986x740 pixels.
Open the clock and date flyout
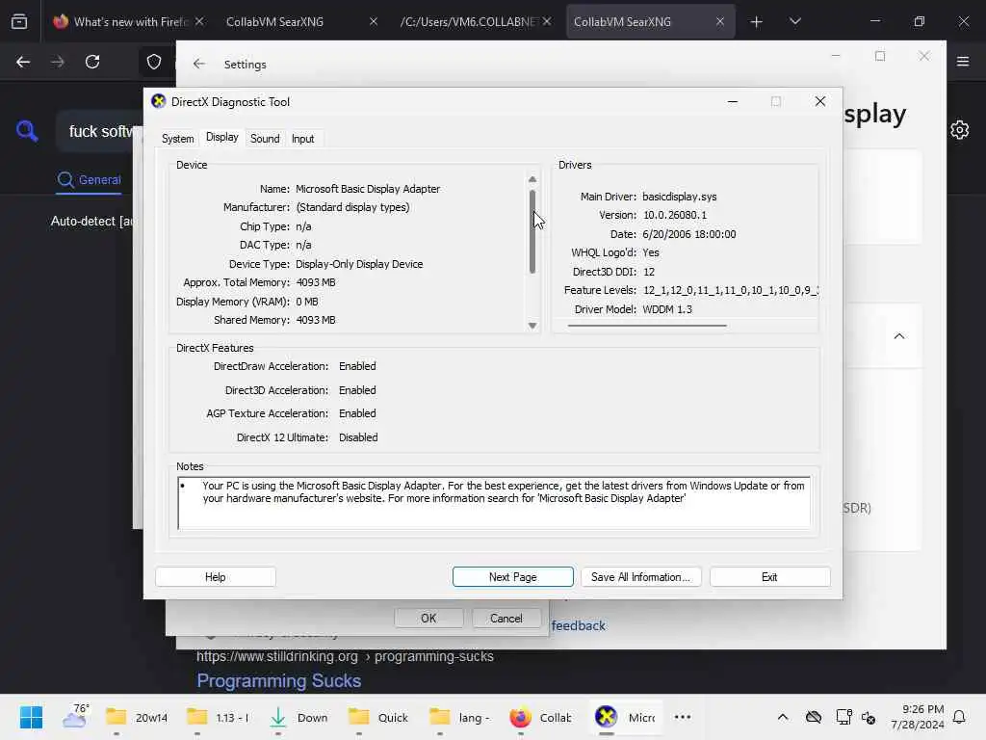(917, 717)
